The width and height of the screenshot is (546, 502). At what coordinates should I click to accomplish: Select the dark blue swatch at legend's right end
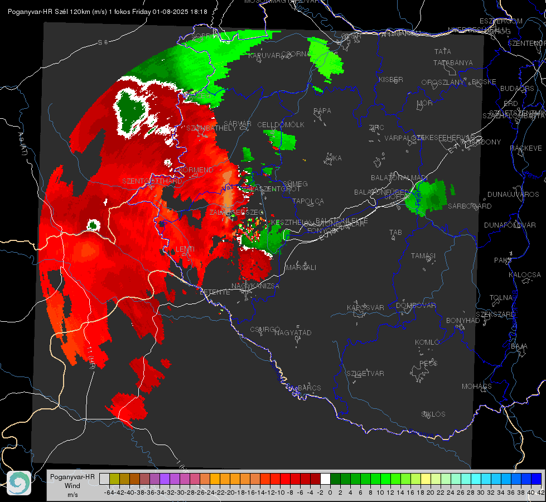[x=537, y=479]
